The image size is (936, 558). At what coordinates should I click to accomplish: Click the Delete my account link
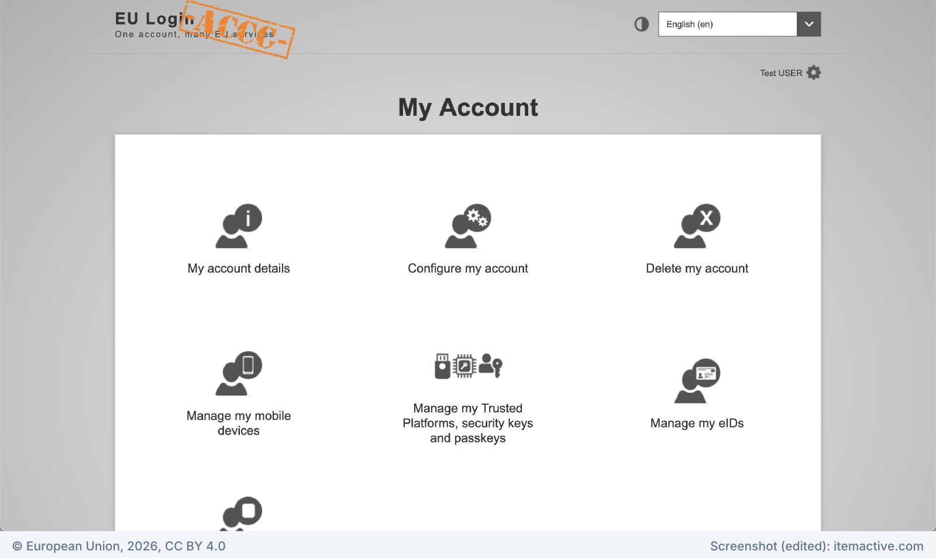[x=697, y=268]
